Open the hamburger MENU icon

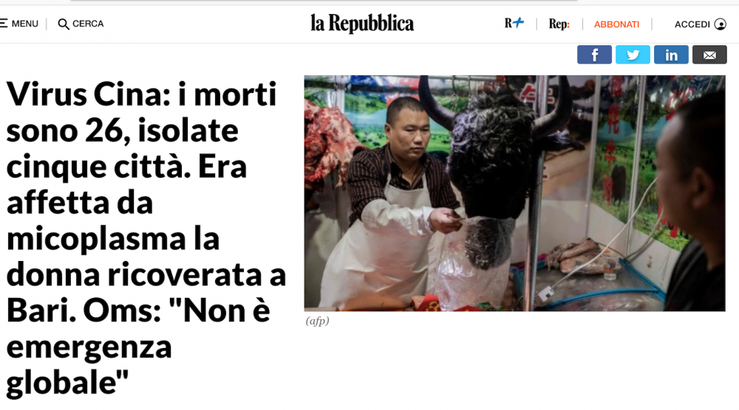pos(3,24)
